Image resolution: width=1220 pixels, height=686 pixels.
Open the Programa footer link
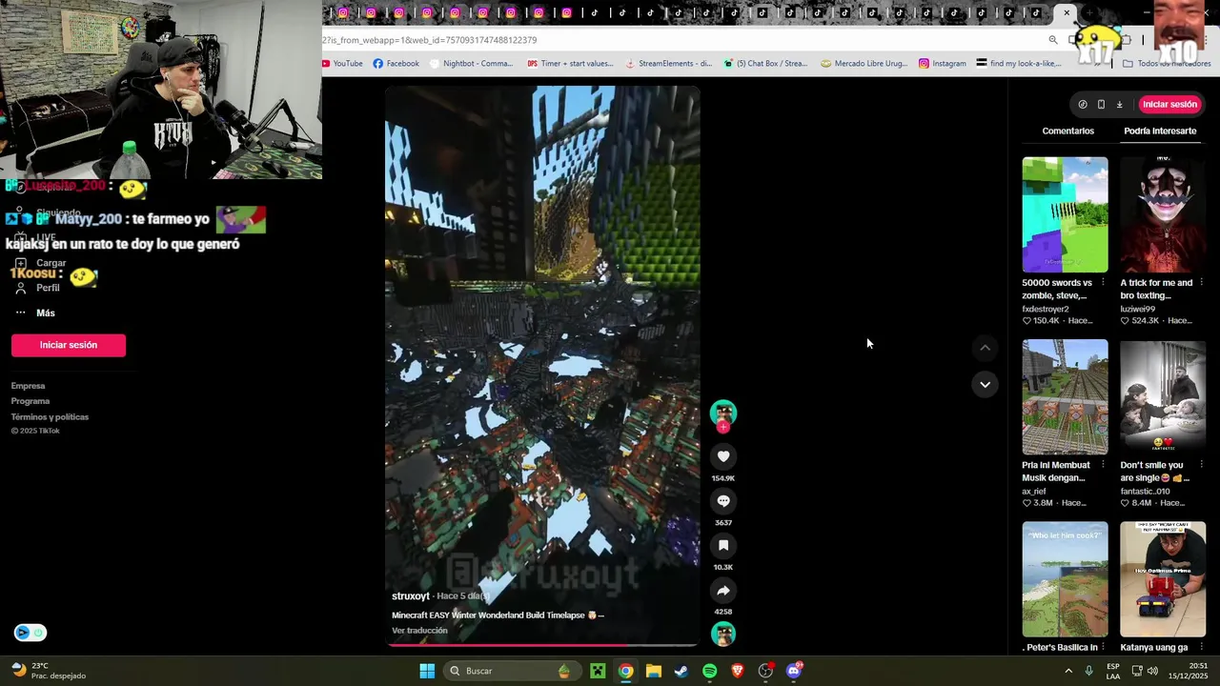(x=30, y=401)
